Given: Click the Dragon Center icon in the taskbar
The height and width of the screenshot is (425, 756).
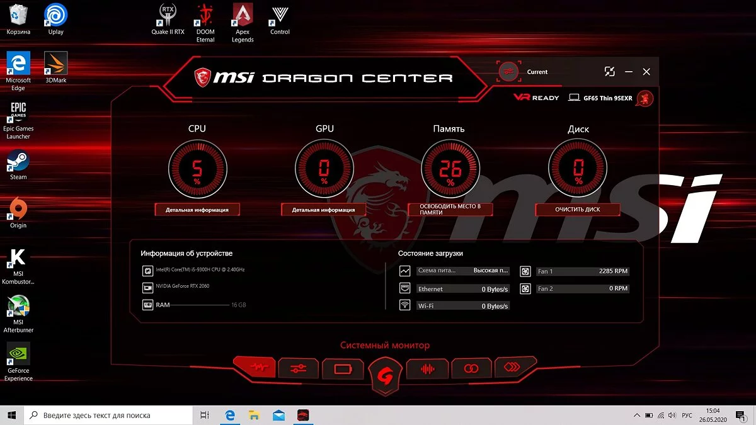Looking at the screenshot, I should point(304,415).
